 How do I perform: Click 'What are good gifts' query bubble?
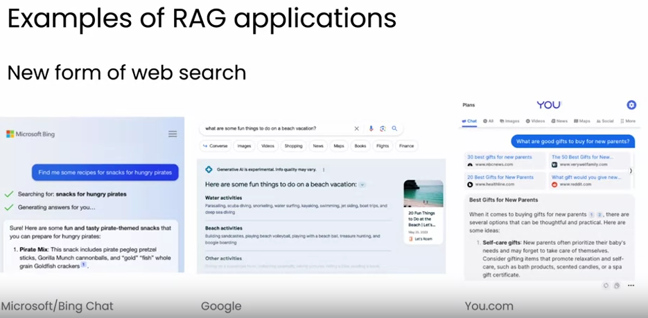572,142
